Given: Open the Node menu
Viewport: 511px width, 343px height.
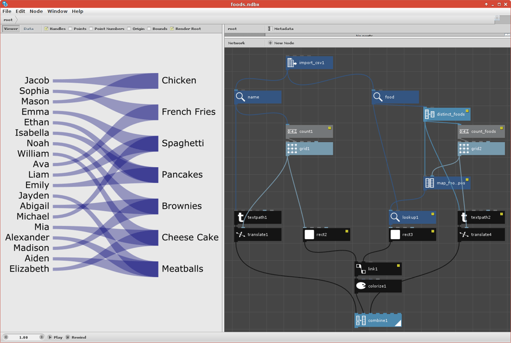Looking at the screenshot, I should pos(36,11).
